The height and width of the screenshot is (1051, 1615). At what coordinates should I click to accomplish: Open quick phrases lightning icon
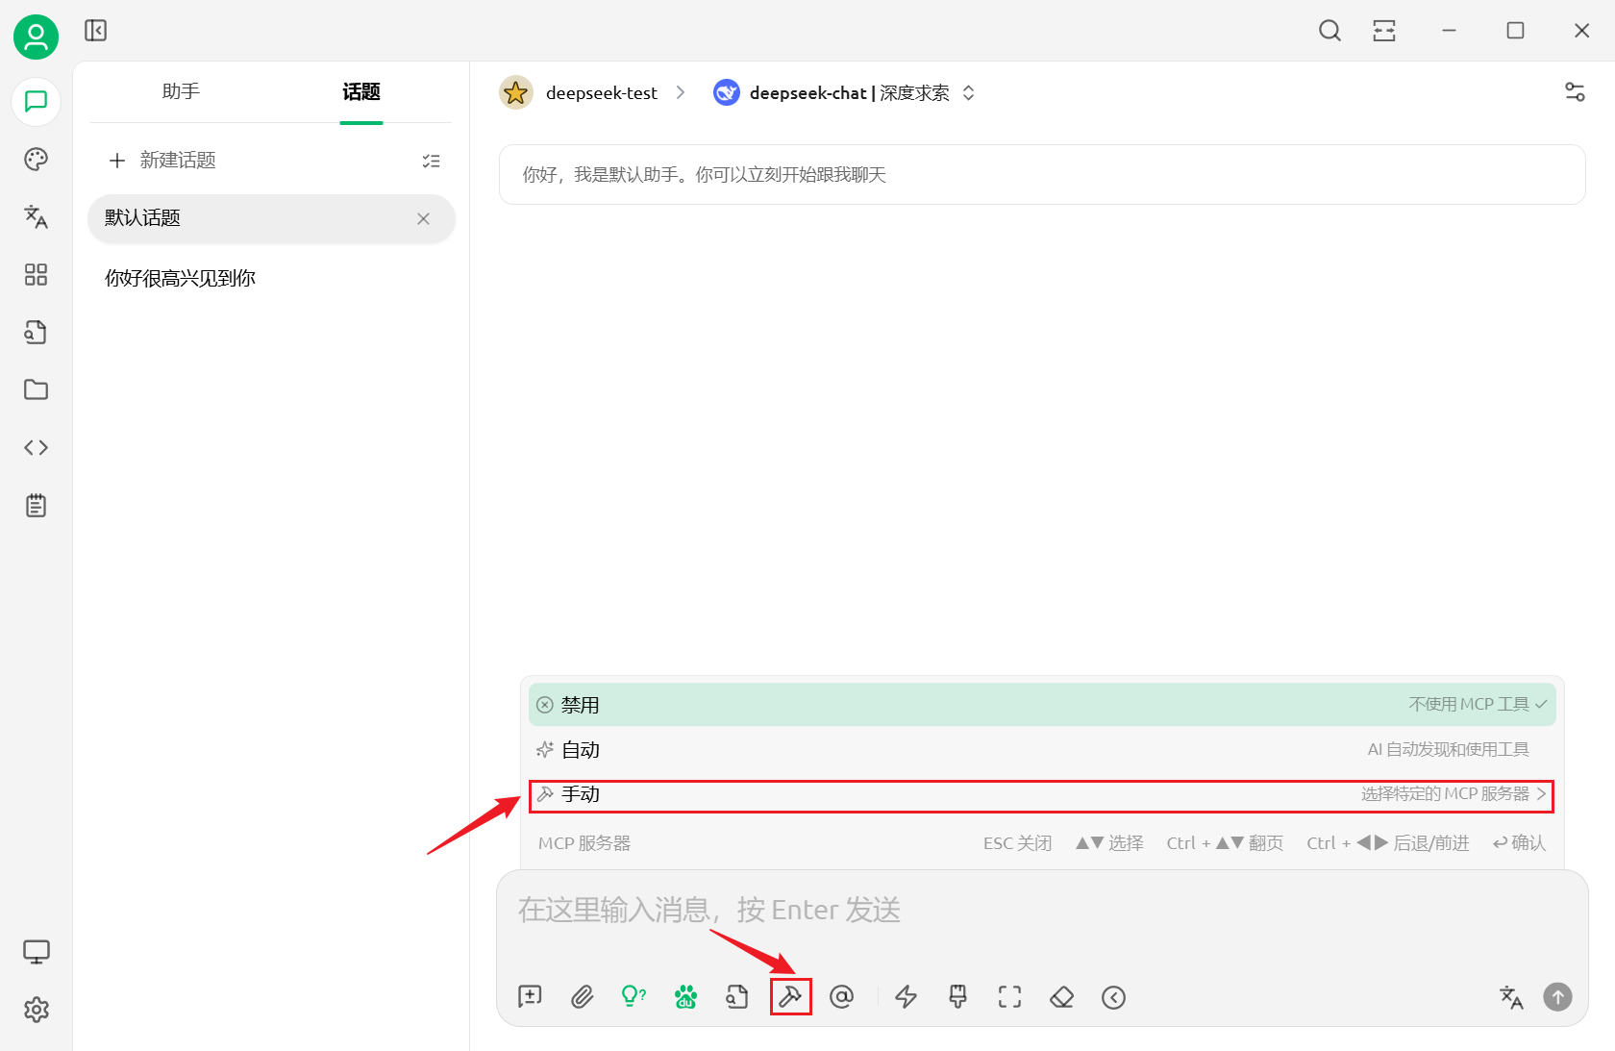coord(906,997)
